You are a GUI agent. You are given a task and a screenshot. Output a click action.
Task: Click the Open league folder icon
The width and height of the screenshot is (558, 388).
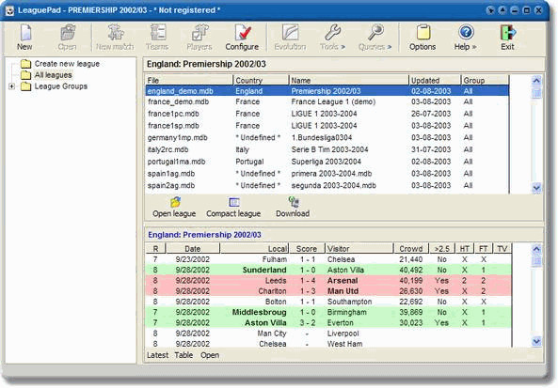(175, 202)
